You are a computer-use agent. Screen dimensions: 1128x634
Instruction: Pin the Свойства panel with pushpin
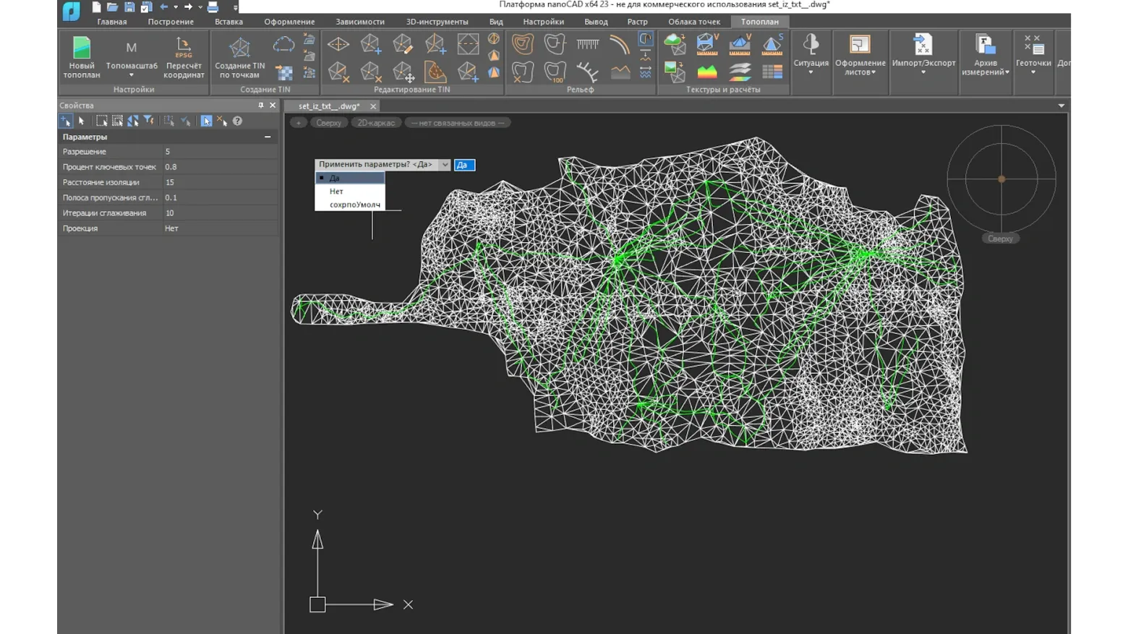click(261, 106)
